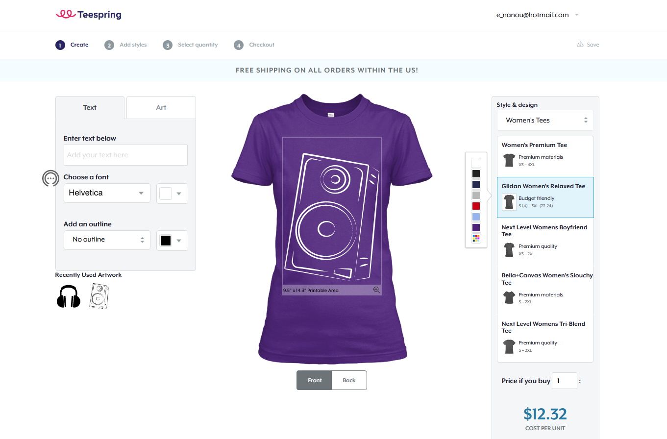Open the multicolor more-colors palette icon

pos(476,239)
